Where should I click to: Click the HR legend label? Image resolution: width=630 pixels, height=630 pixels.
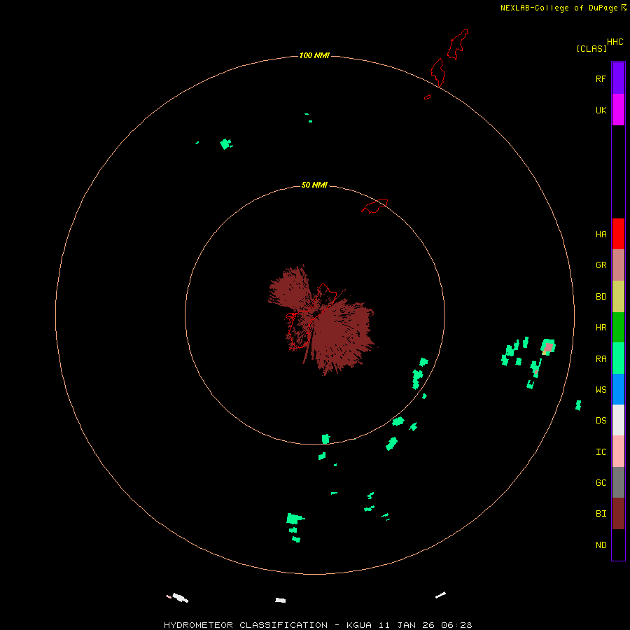(601, 328)
